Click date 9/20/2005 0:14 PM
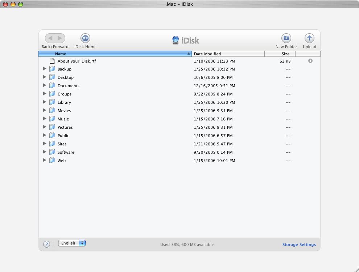This screenshot has width=359, height=272. pos(213,152)
